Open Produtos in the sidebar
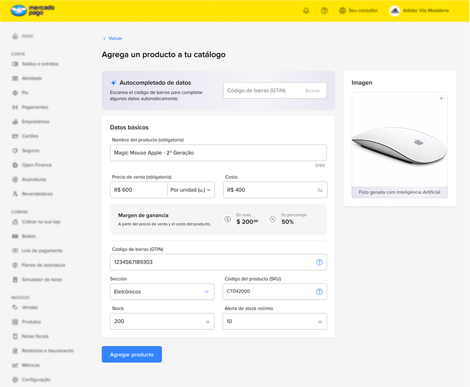Viewport: 470px width, 387px height. pyautogui.click(x=27, y=322)
